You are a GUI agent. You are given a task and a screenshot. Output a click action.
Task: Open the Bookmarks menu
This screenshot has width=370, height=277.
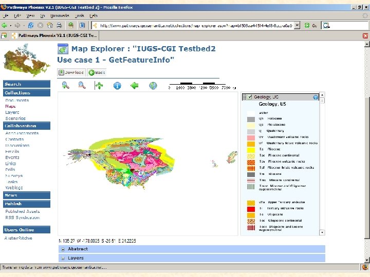pos(60,16)
